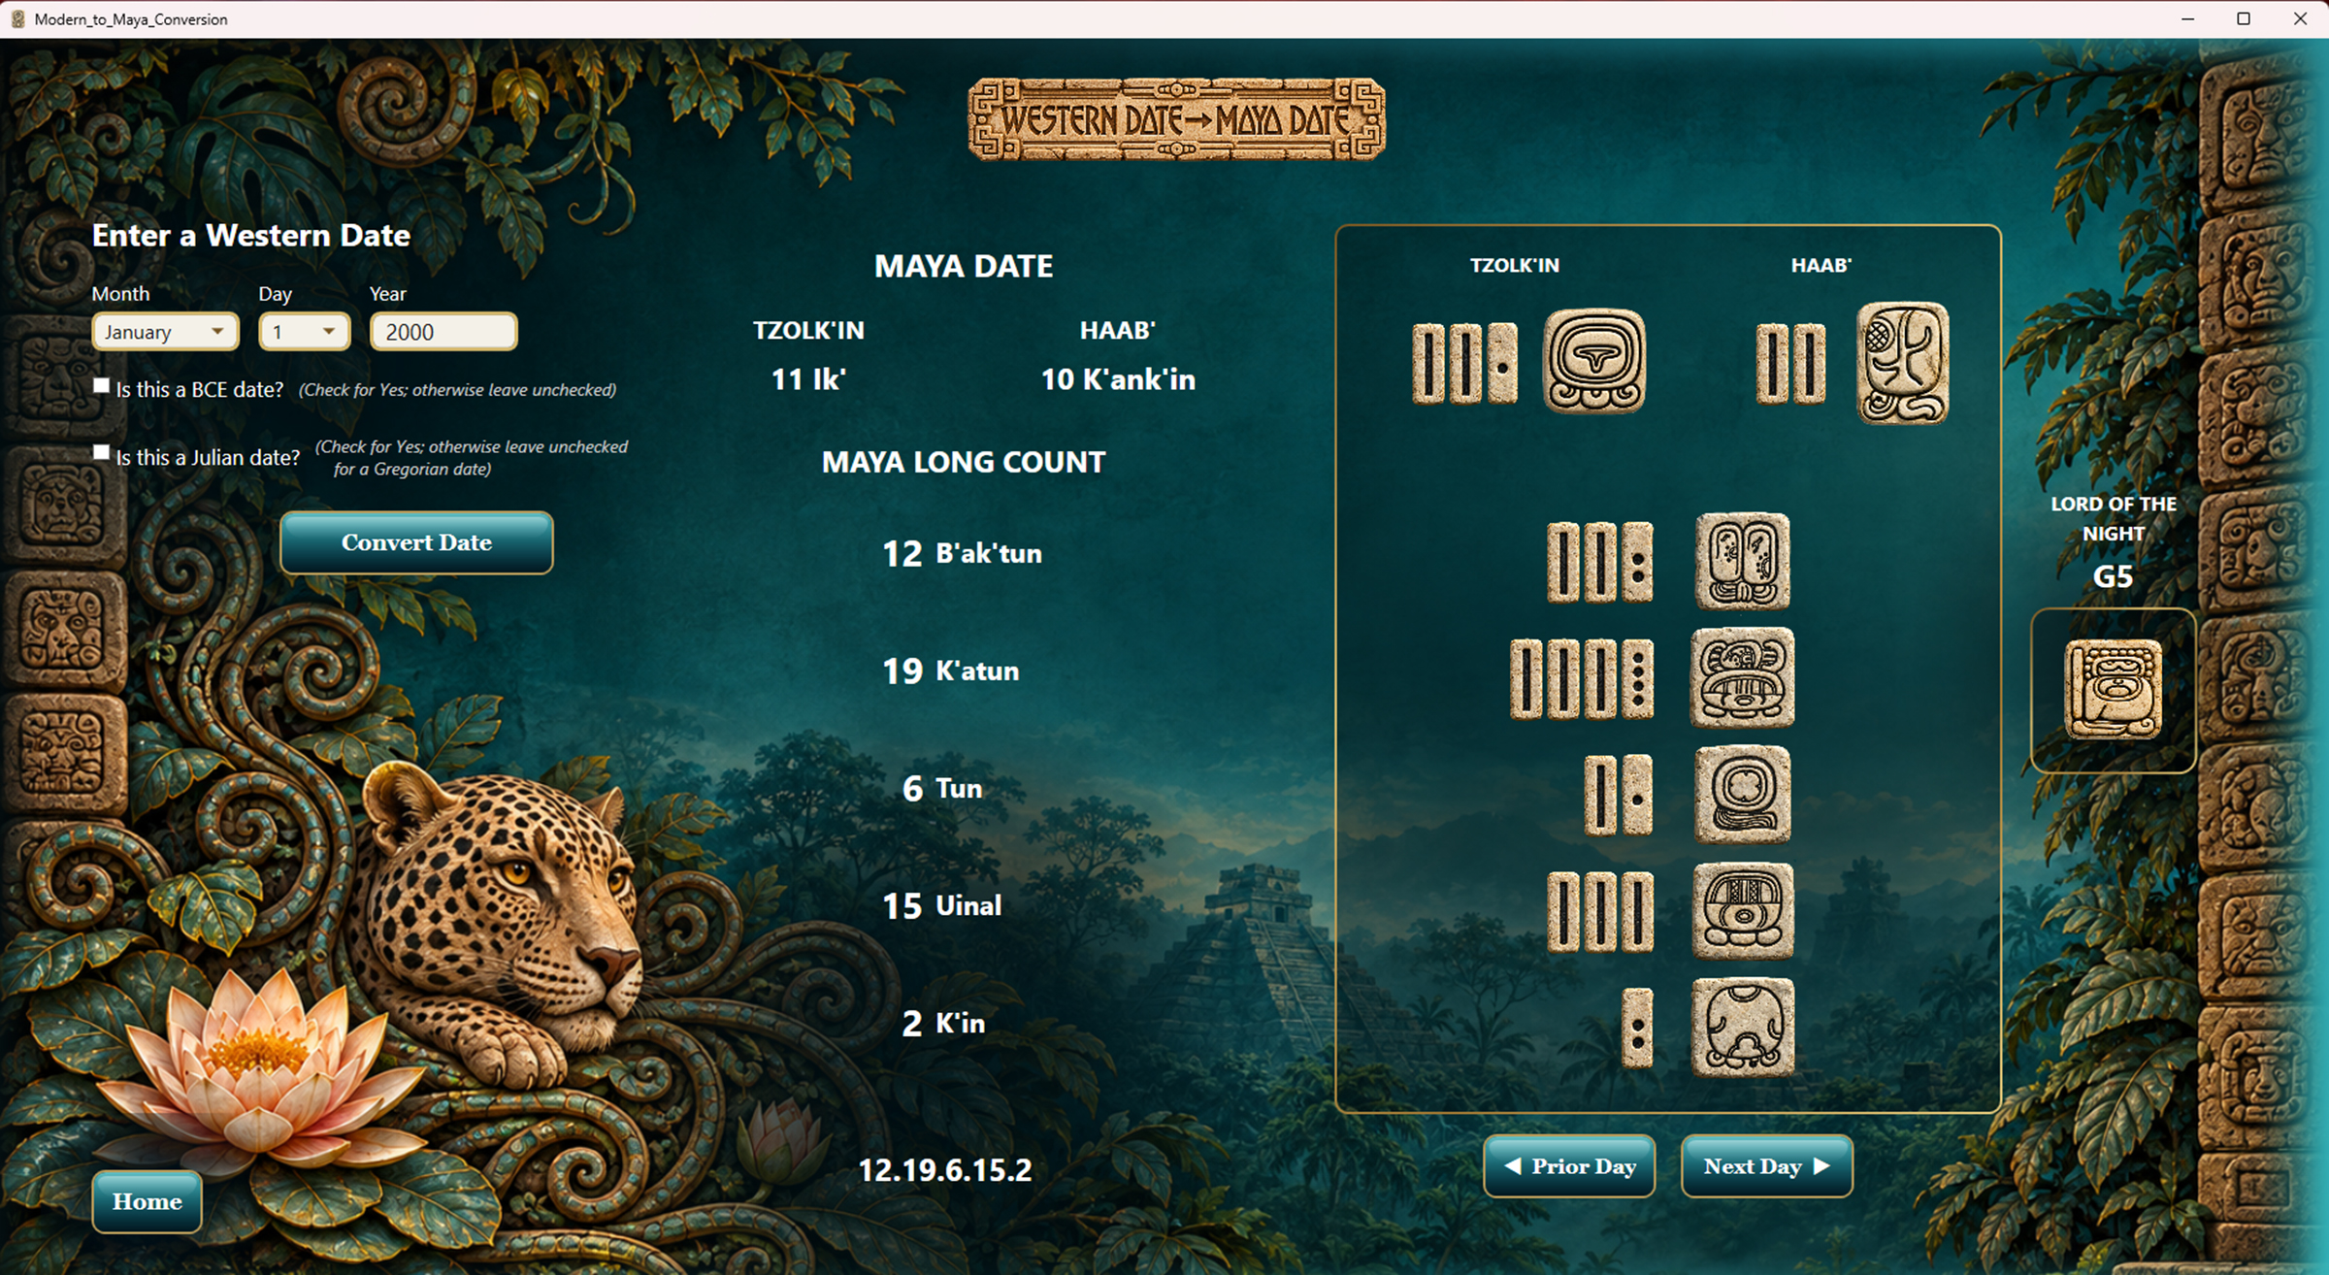Click the '10 K'ank'in' Haab' value
Screen dimensions: 2329x1275
point(1118,379)
